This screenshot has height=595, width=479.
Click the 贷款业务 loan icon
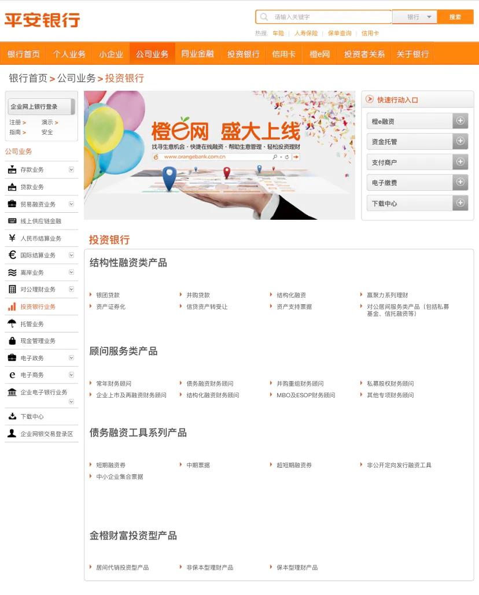[x=13, y=186]
